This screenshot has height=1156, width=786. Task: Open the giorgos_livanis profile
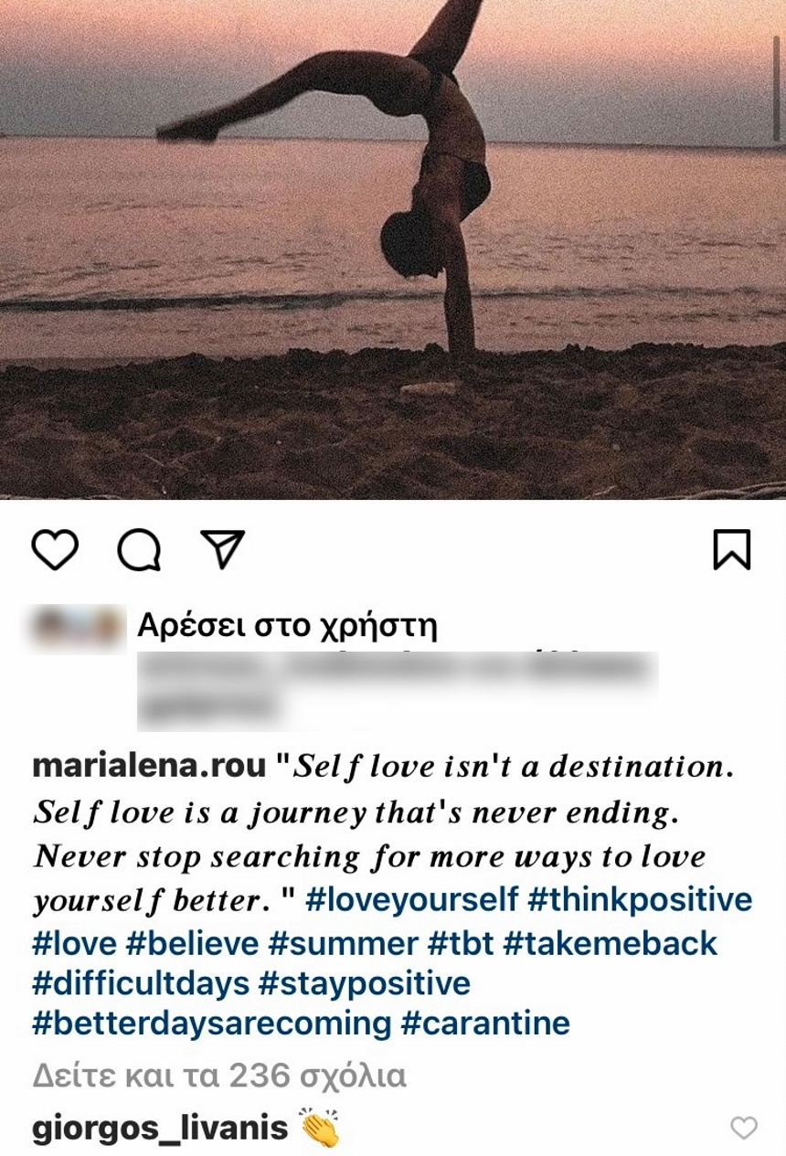(x=160, y=1129)
